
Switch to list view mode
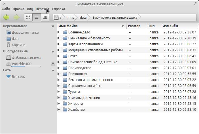pos(37,17)
